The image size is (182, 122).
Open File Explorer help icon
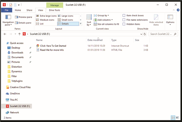point(178,10)
